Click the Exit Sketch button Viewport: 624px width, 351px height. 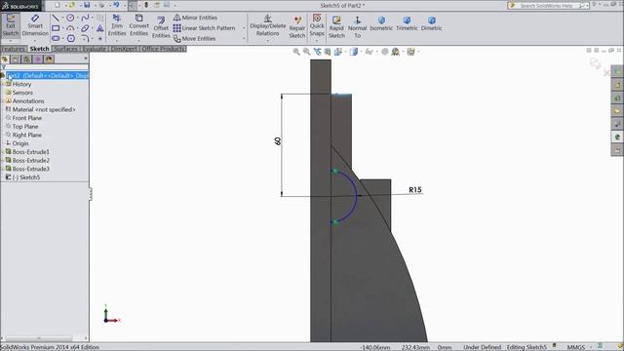[11, 26]
